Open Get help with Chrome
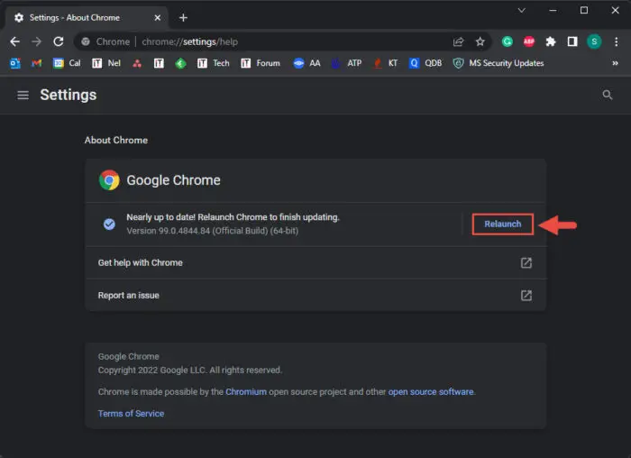 pos(315,262)
